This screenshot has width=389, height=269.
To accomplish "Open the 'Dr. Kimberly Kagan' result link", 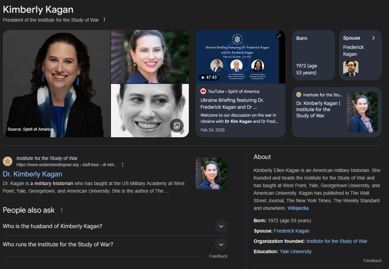I will [32, 174].
